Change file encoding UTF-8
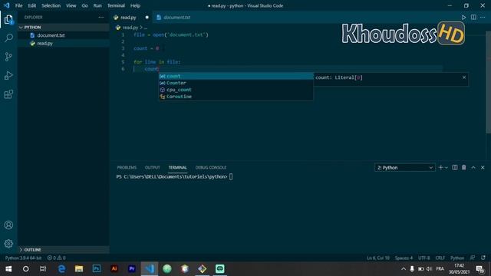This screenshot has width=491, height=276. click(x=424, y=258)
